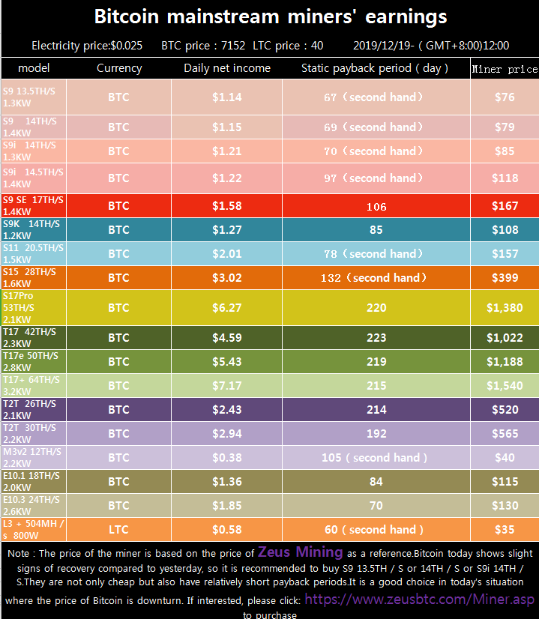Select the $1,540 miner price cell
Viewport: 539px width, 619px height.
click(x=505, y=385)
